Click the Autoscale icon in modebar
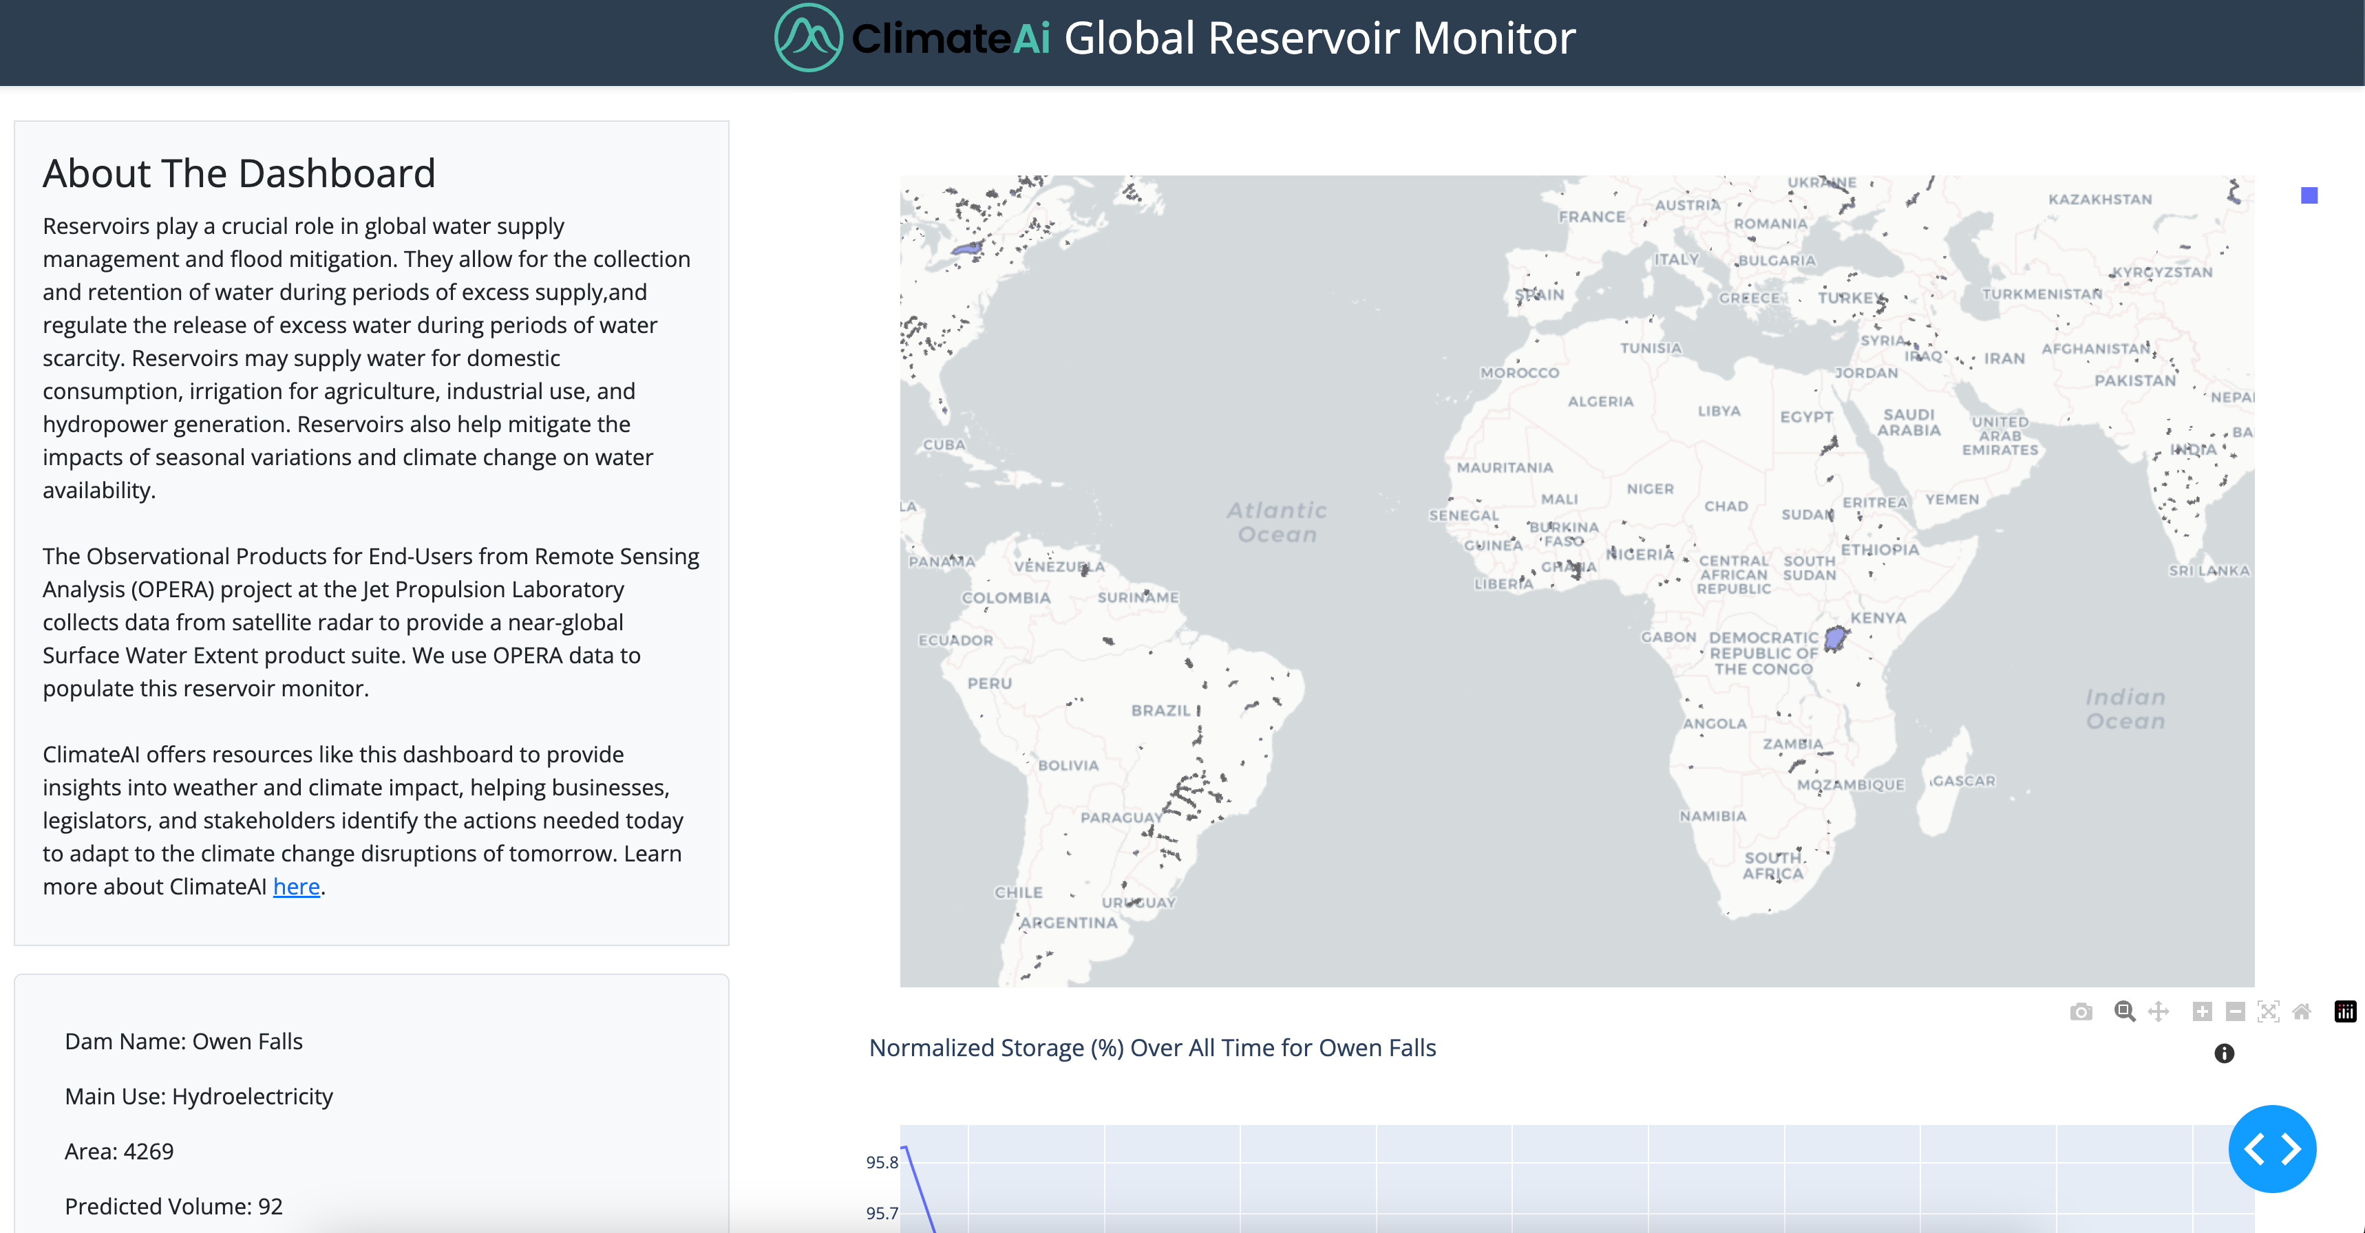 tap(2269, 1011)
